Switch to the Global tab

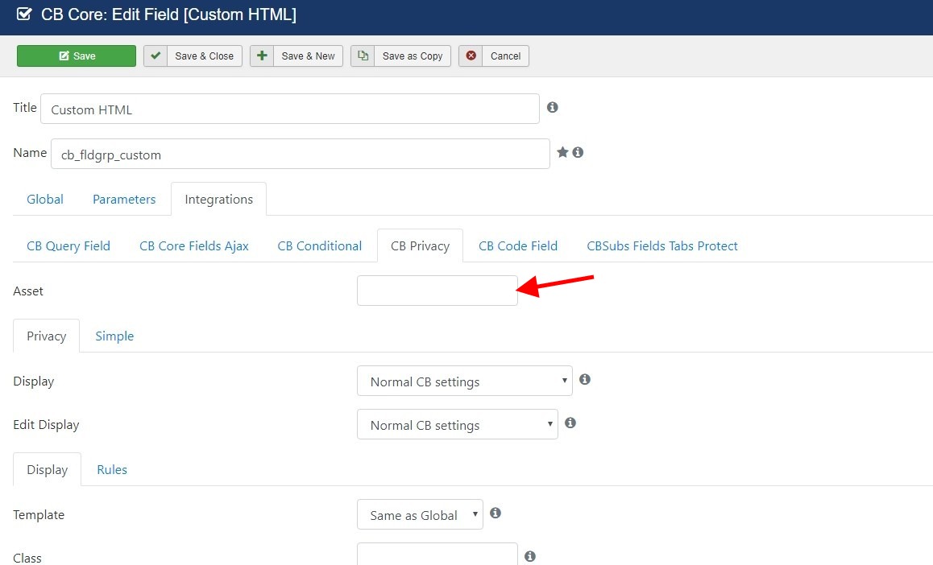(45, 199)
